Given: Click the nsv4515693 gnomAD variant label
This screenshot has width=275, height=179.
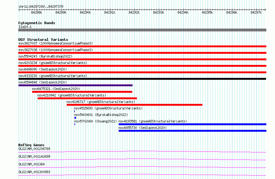Looking at the screenshot, I should pyautogui.click(x=108, y=108).
